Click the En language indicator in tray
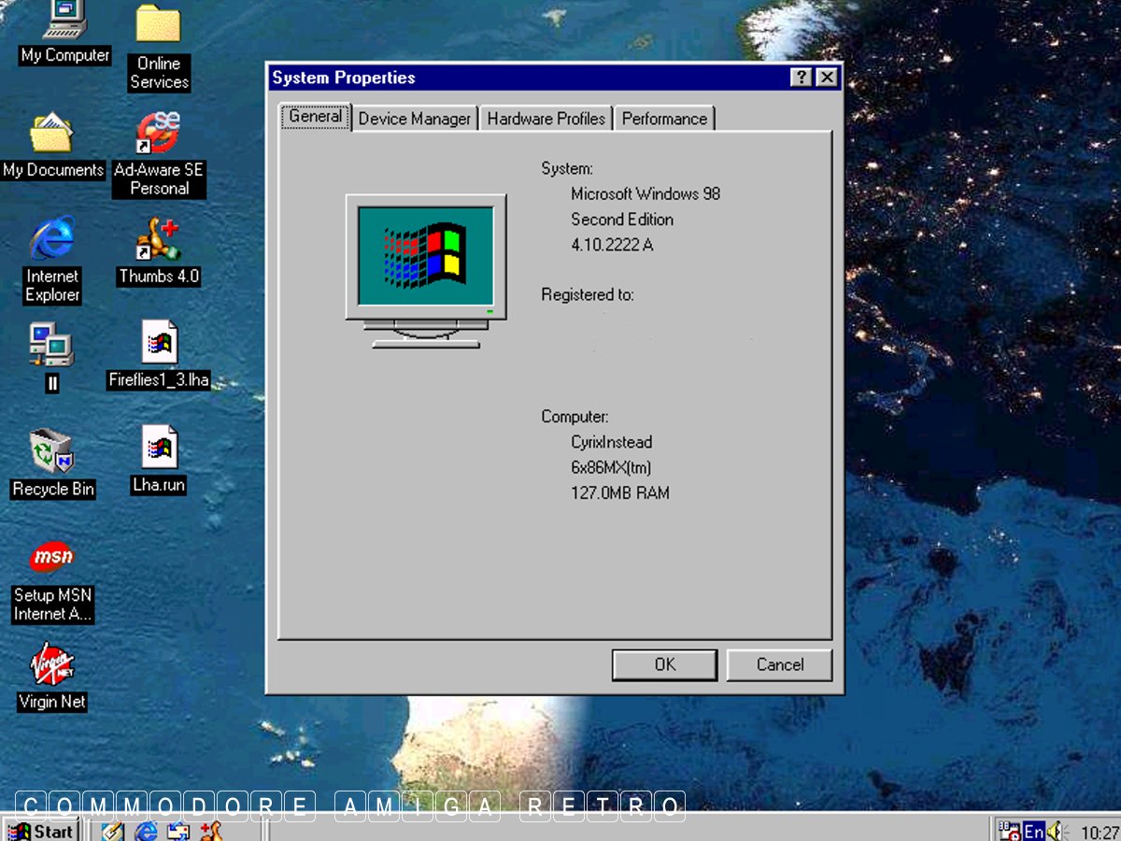The image size is (1121, 841). pos(1033,831)
